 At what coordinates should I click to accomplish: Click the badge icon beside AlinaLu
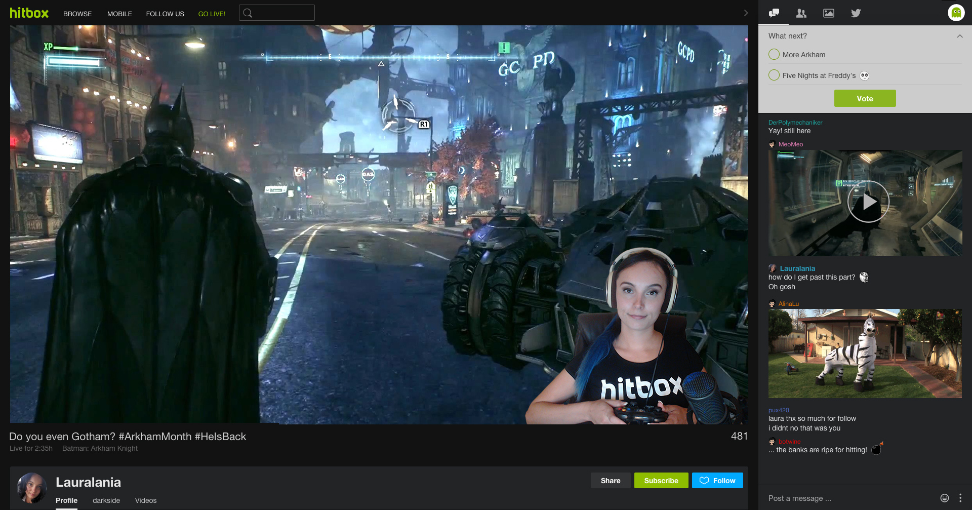(x=772, y=304)
